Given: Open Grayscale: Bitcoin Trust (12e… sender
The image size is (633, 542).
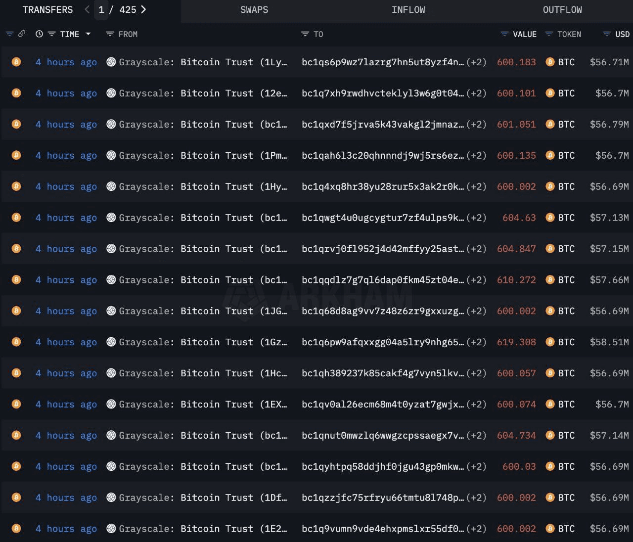Looking at the screenshot, I should [x=203, y=93].
